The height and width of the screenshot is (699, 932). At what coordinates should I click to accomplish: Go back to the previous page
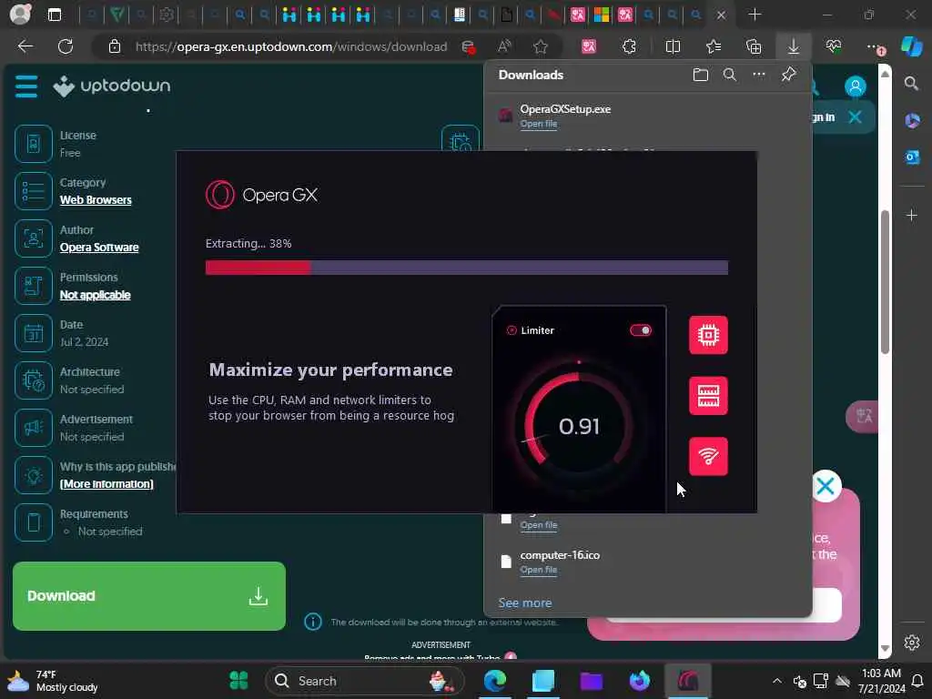[25, 46]
